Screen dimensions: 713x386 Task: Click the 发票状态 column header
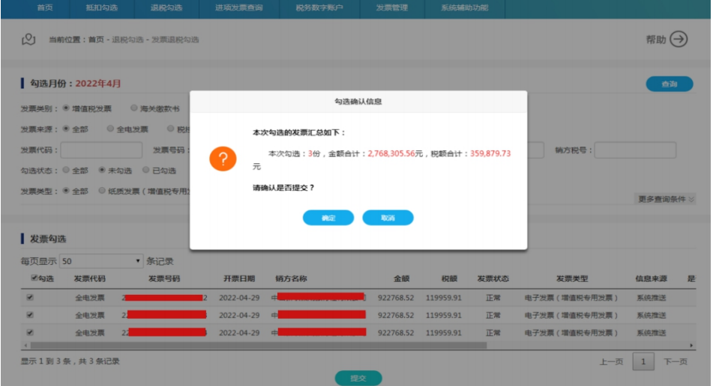pyautogui.click(x=493, y=278)
